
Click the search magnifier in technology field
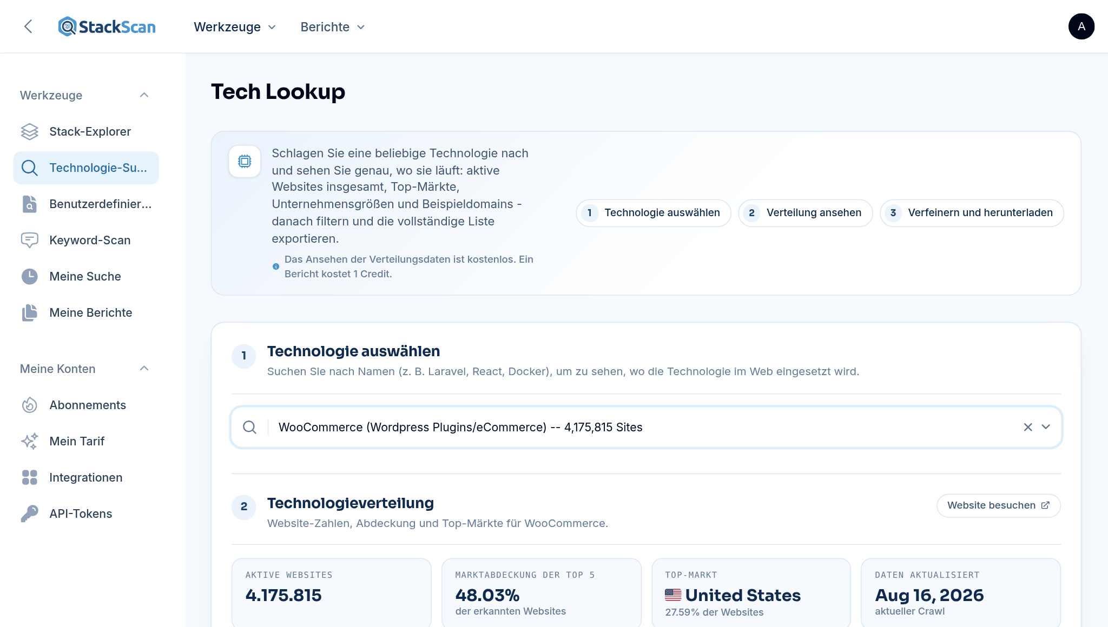[249, 427]
